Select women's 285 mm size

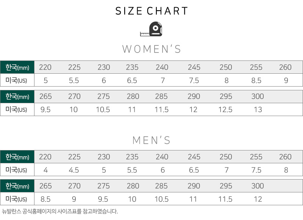(161, 96)
